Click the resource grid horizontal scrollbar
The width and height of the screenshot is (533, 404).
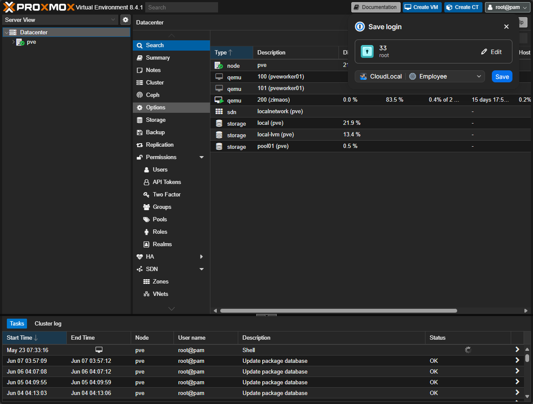point(338,311)
